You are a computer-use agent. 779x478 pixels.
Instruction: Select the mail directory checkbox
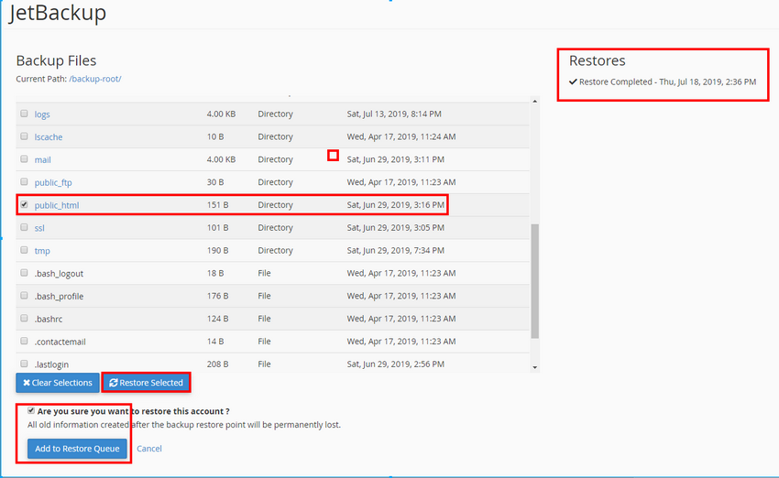[x=24, y=159]
